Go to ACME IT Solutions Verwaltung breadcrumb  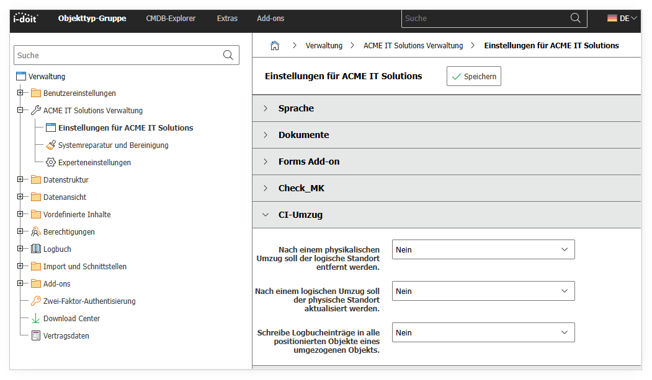(x=413, y=46)
